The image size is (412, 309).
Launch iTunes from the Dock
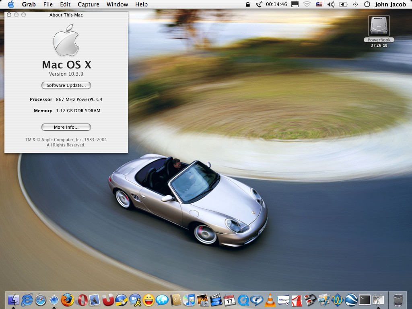[x=189, y=300]
